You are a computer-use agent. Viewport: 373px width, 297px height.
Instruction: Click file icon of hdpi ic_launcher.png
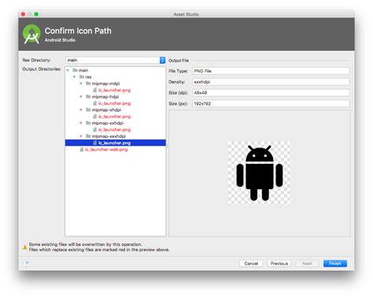[x=95, y=103]
